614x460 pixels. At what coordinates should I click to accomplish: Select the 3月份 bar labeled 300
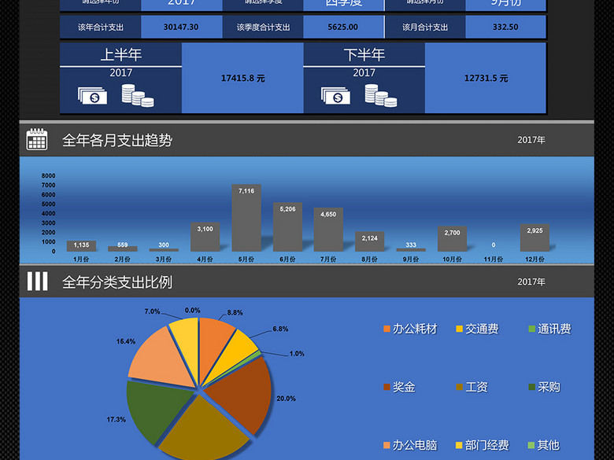pyautogui.click(x=164, y=250)
